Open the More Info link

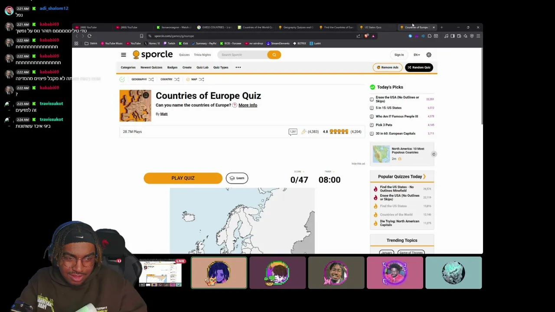pyautogui.click(x=248, y=105)
